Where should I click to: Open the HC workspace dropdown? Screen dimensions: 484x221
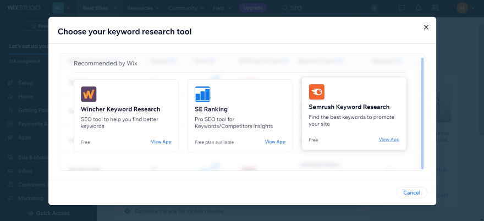(x=62, y=8)
